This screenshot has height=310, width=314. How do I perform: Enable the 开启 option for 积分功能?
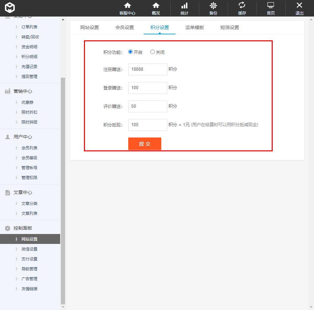click(130, 52)
